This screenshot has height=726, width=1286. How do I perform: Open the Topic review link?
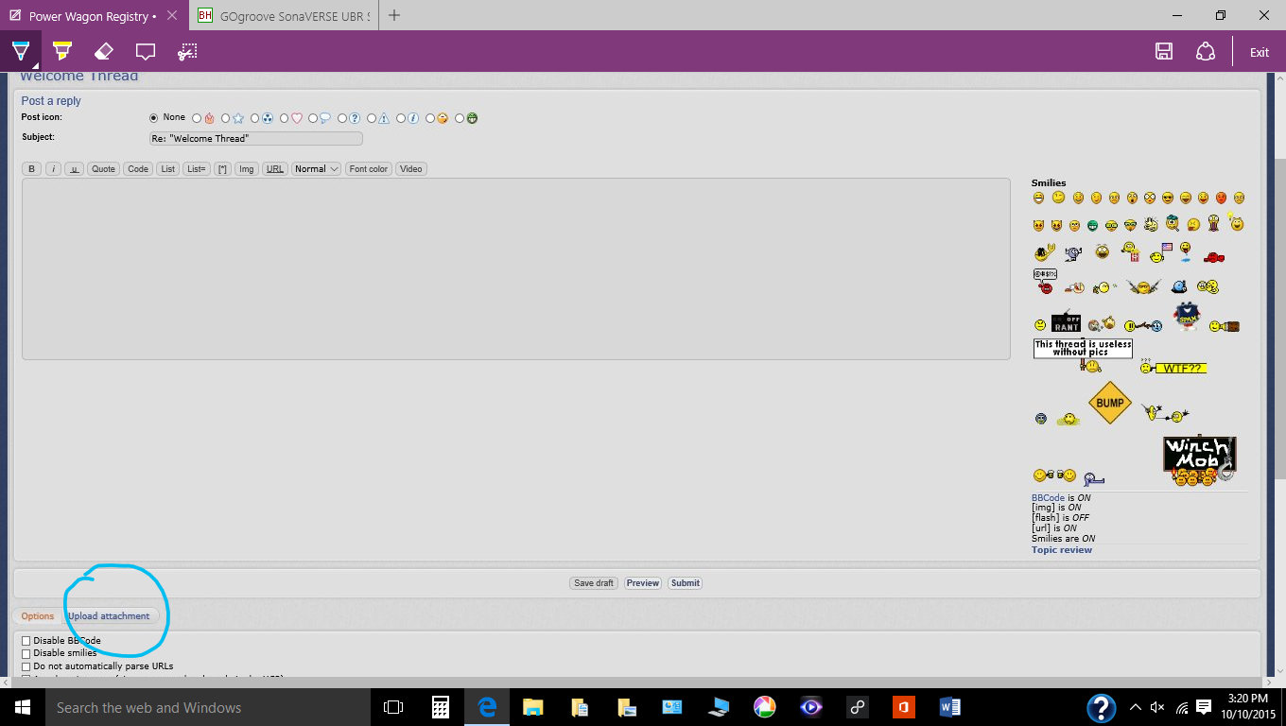point(1061,550)
